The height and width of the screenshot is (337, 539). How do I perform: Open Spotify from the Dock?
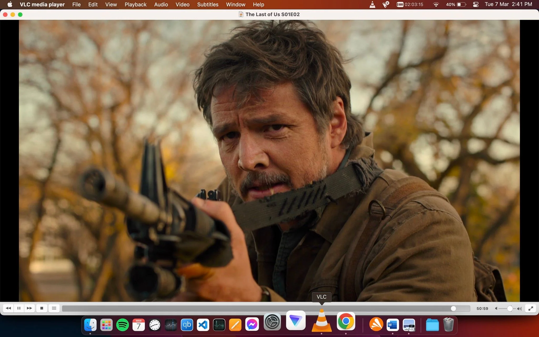click(x=122, y=325)
